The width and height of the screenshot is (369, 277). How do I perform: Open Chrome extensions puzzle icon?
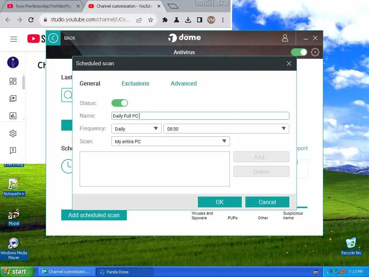[x=165, y=20]
